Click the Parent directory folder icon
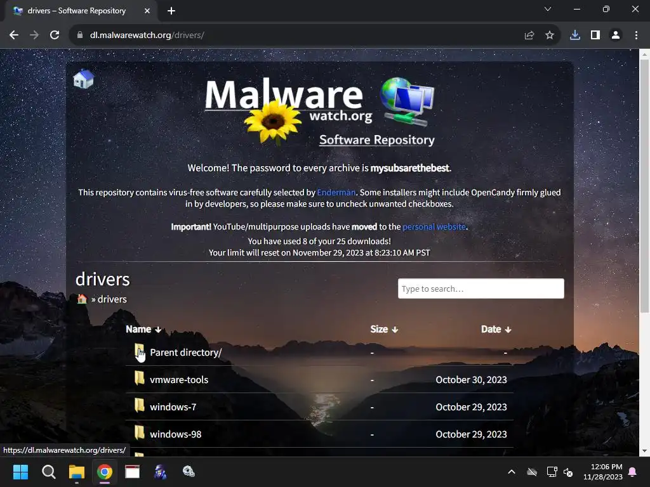Screen dimensions: 650x487 pyautogui.click(x=139, y=351)
